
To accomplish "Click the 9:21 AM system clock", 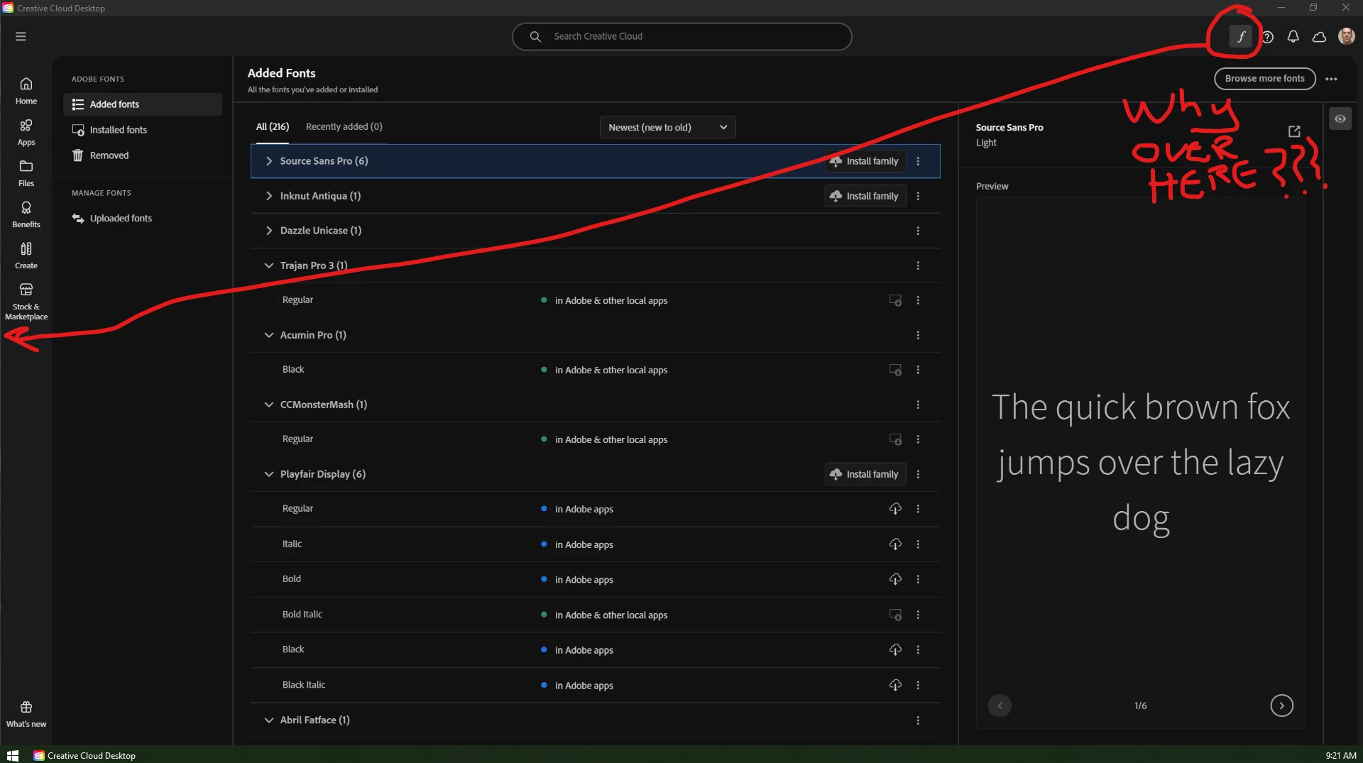I will 1340,755.
